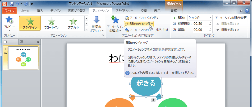
Task: Open the 開始 start timing combo box
Action: (200, 18)
